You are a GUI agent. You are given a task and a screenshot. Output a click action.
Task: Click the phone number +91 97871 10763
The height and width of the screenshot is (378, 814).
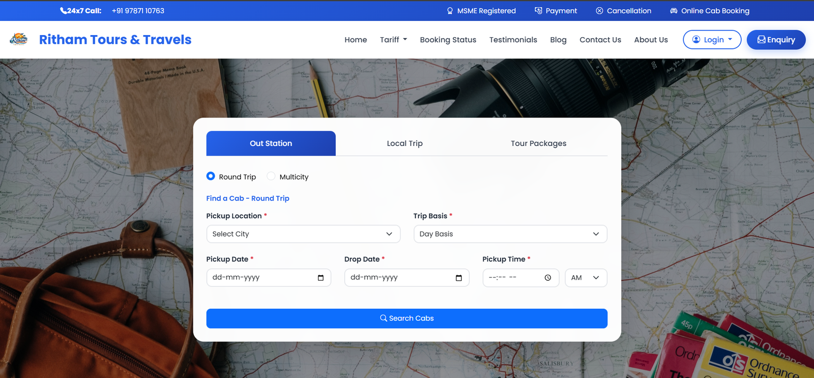[x=138, y=11]
